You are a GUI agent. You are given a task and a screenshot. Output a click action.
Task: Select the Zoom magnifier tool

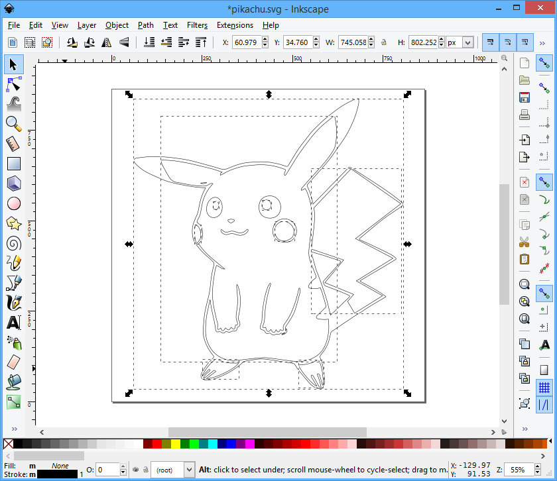tap(14, 124)
